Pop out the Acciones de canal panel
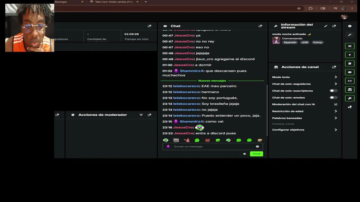This screenshot has height=202, width=360. tap(334, 67)
